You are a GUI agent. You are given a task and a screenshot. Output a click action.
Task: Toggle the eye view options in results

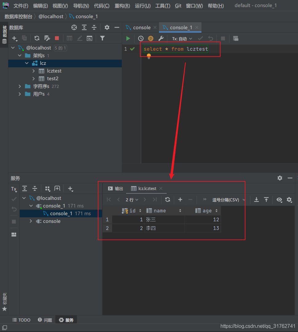tap(279, 200)
